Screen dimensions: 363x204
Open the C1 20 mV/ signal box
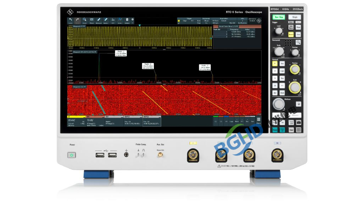point(76,121)
